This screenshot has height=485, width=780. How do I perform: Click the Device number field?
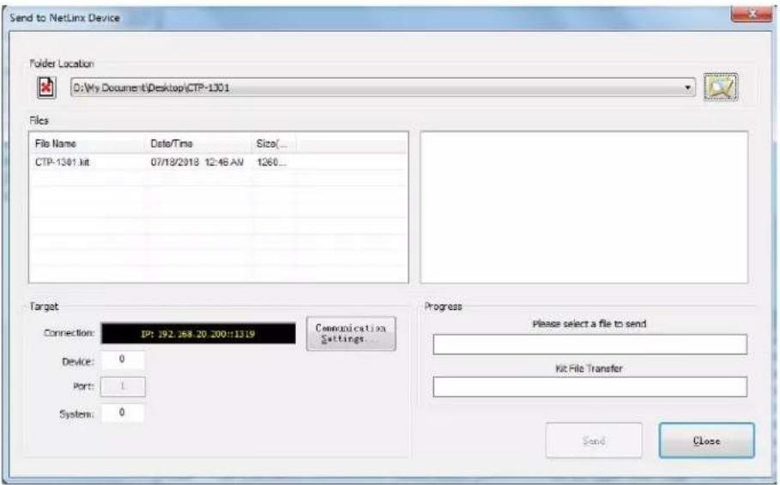pos(123,360)
